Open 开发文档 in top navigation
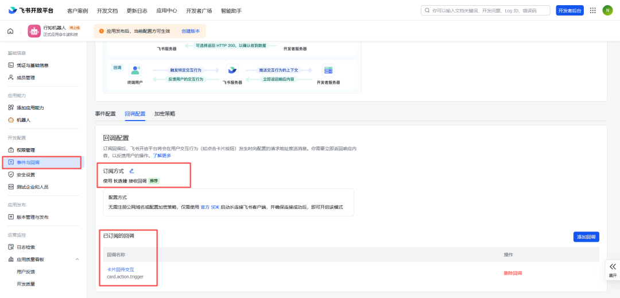Viewport: 620px width, 298px height. [107, 11]
